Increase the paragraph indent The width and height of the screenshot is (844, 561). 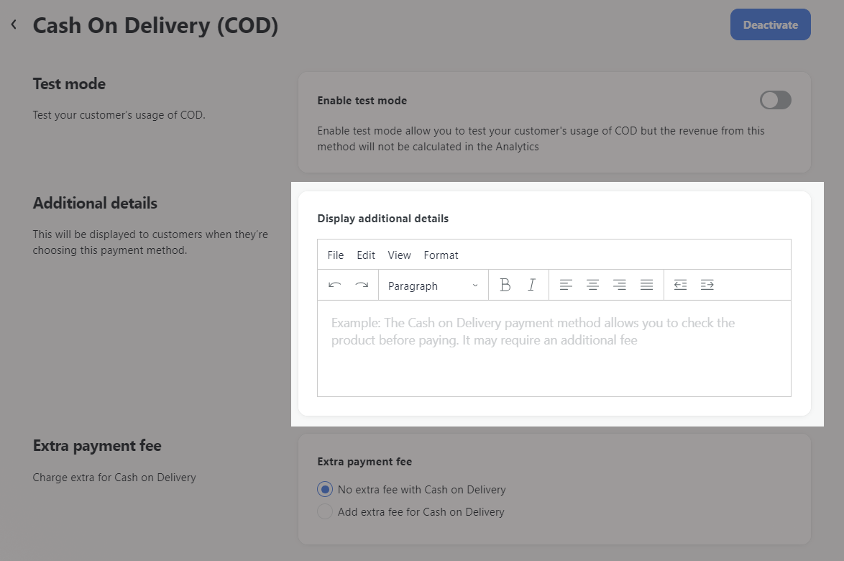click(707, 286)
